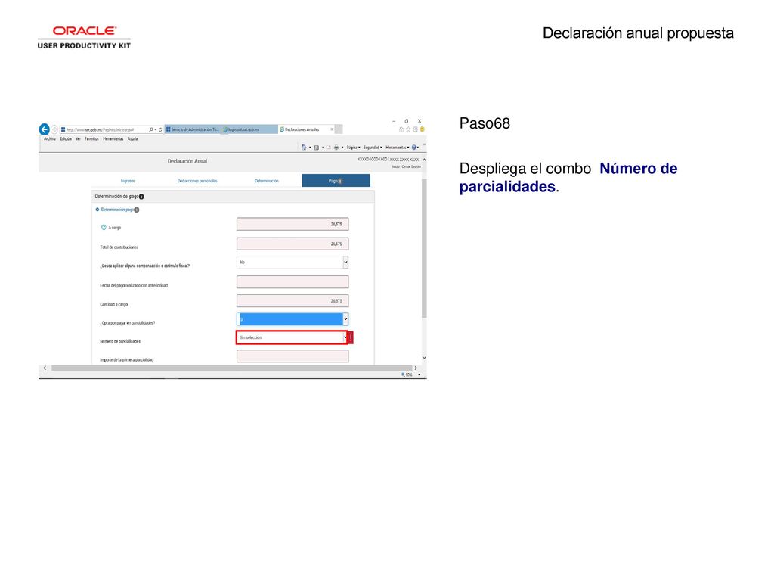Switch to the login.siat.sat.gob.mx browser tab
Image resolution: width=774 pixels, height=581 pixels.
[249, 129]
